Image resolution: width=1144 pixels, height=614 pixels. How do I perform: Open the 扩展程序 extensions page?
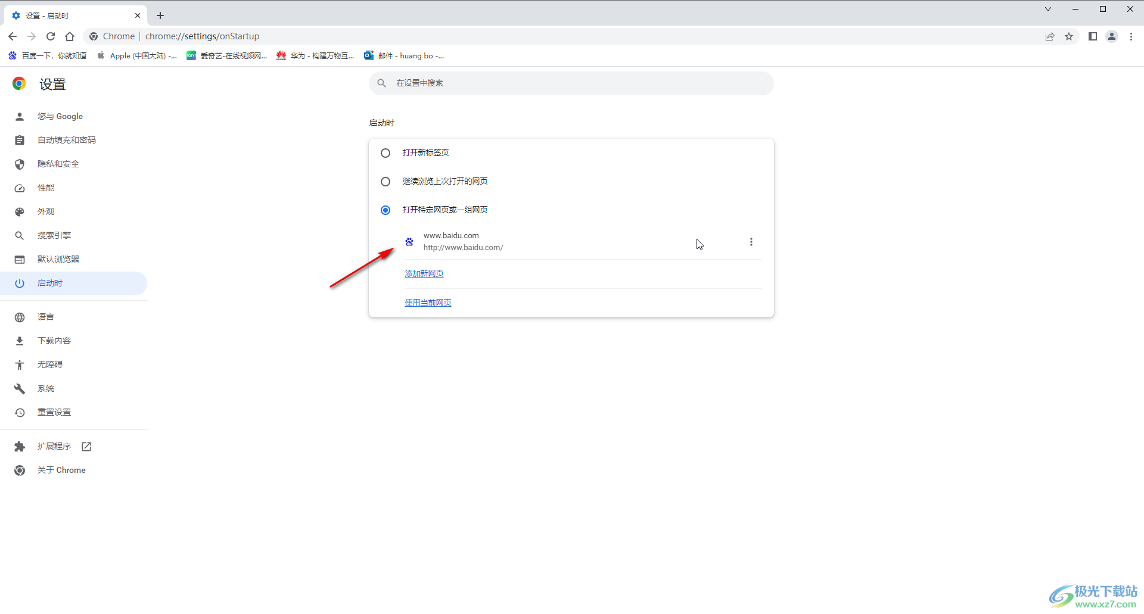54,446
